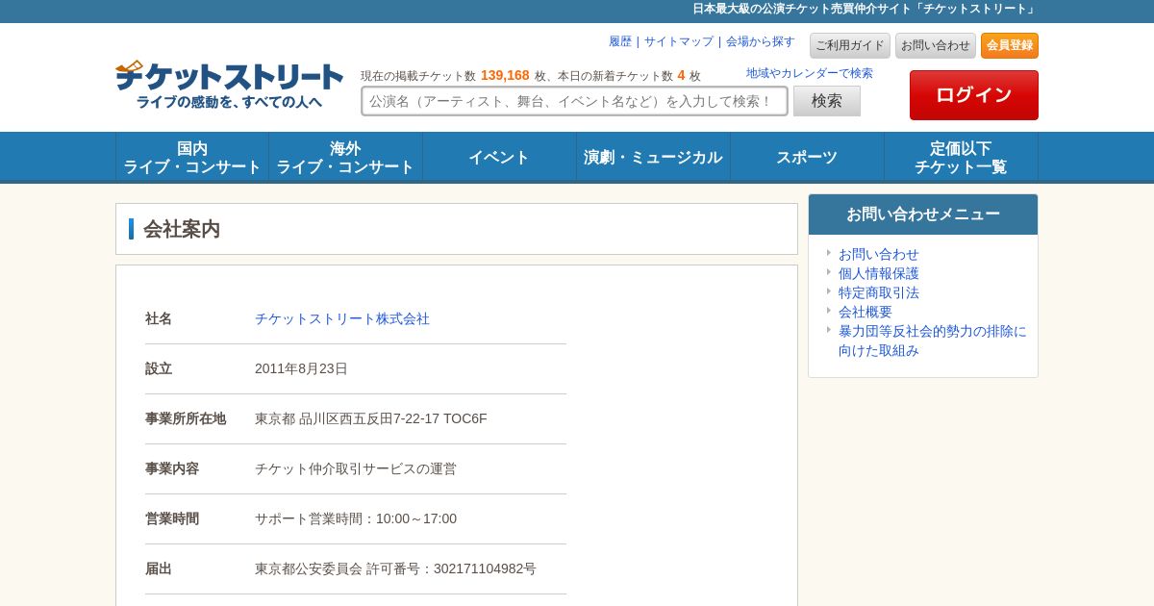Open the サイトマップ link
Screen dimensions: 1154x606
679,41
